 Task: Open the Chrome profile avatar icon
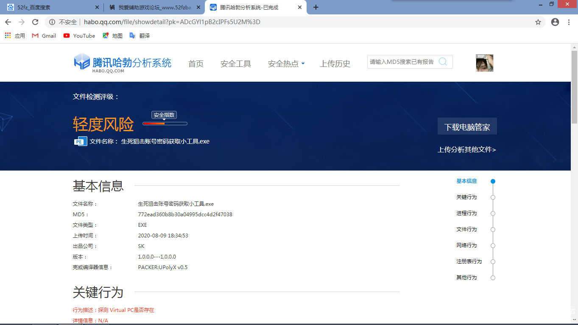tap(555, 22)
